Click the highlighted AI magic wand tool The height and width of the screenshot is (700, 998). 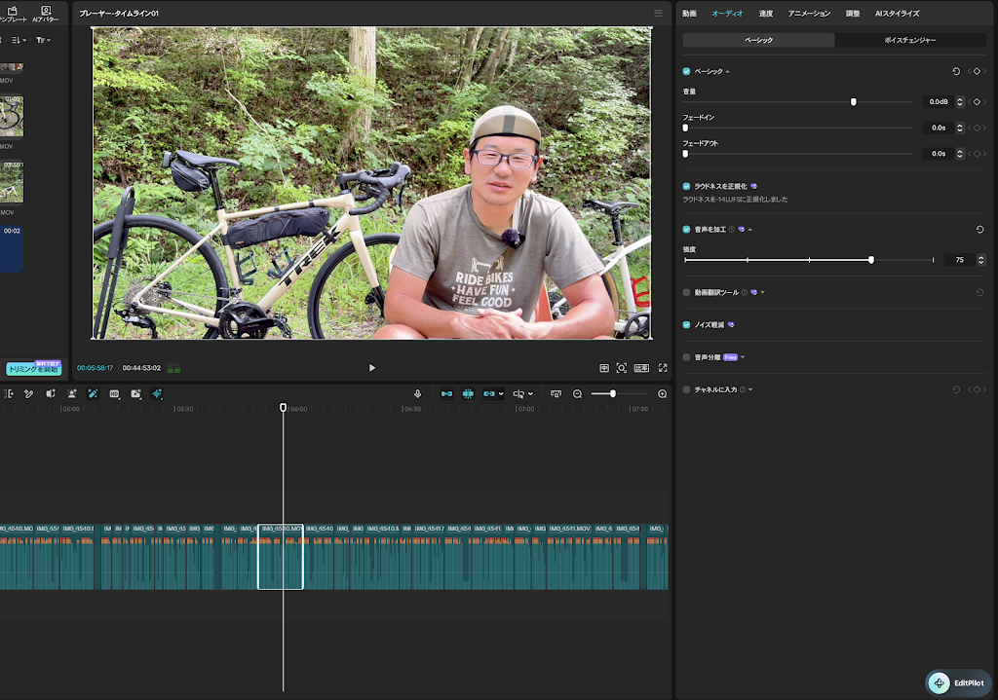pyautogui.click(x=93, y=393)
